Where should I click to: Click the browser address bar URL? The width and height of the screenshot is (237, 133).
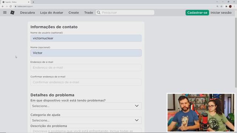click(x=25, y=6)
